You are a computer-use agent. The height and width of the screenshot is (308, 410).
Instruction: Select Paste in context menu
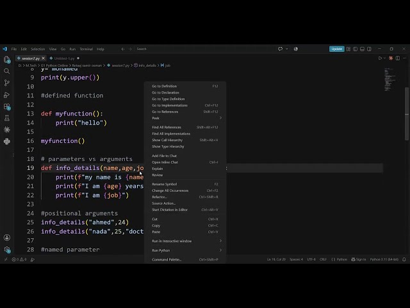[x=185, y=232]
